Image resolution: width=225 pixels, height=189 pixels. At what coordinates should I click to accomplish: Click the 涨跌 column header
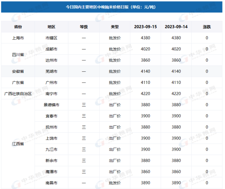(207, 27)
